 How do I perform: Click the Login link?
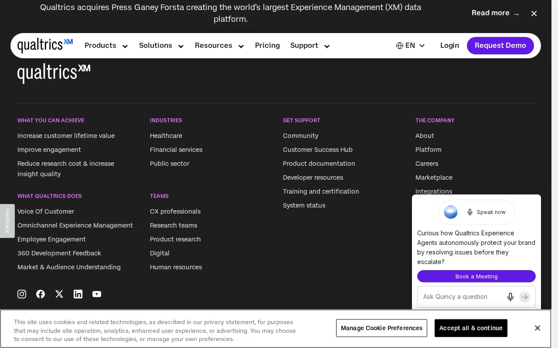[x=449, y=46]
